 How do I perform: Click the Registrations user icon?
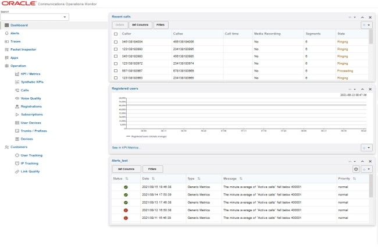[17, 107]
